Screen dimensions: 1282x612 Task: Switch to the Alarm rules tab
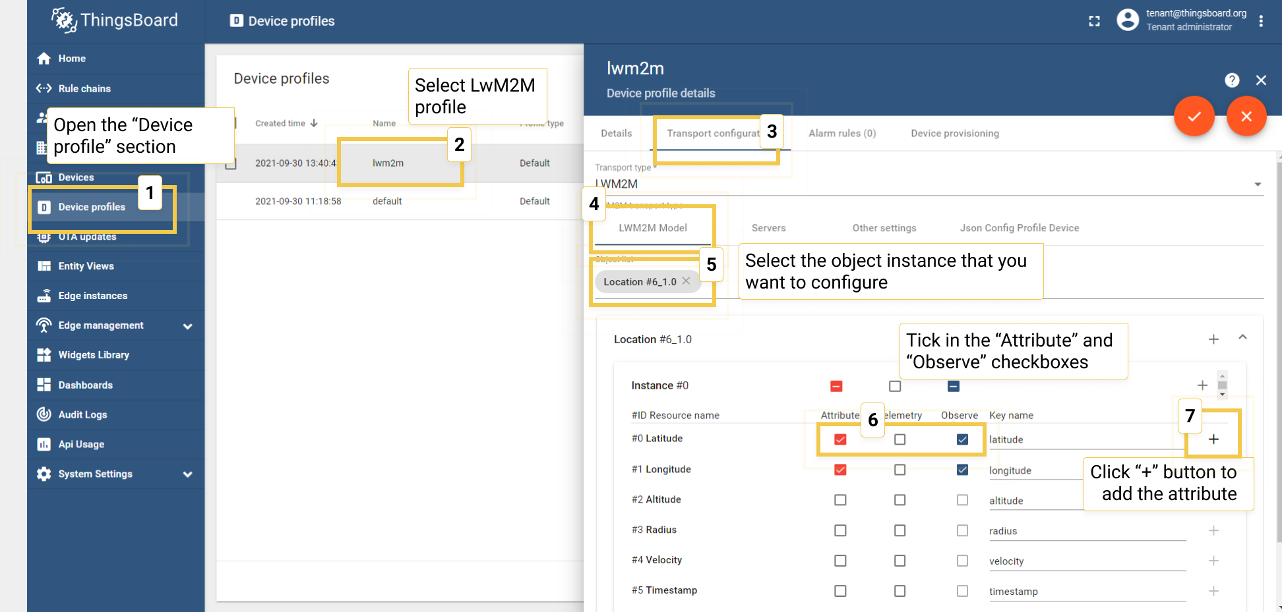pyautogui.click(x=841, y=133)
